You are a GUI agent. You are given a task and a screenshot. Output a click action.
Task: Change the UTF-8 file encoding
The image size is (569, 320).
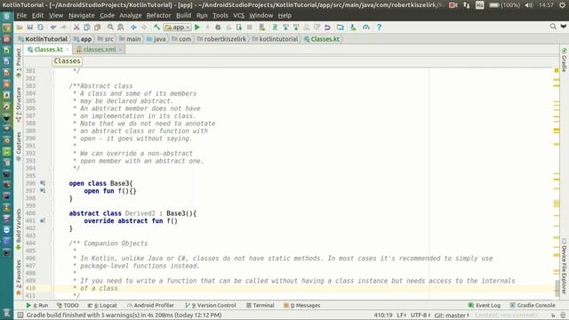click(x=421, y=315)
